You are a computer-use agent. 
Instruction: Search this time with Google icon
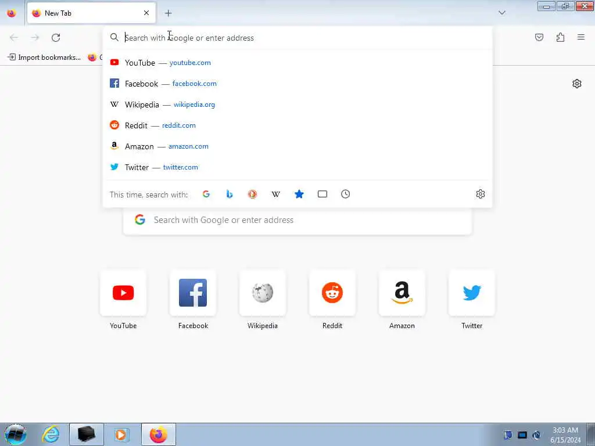coord(206,194)
